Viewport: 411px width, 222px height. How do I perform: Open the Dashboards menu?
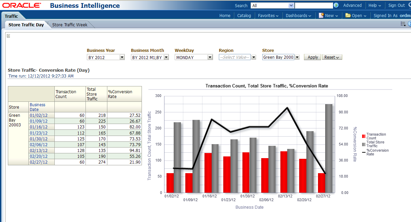[x=298, y=15]
